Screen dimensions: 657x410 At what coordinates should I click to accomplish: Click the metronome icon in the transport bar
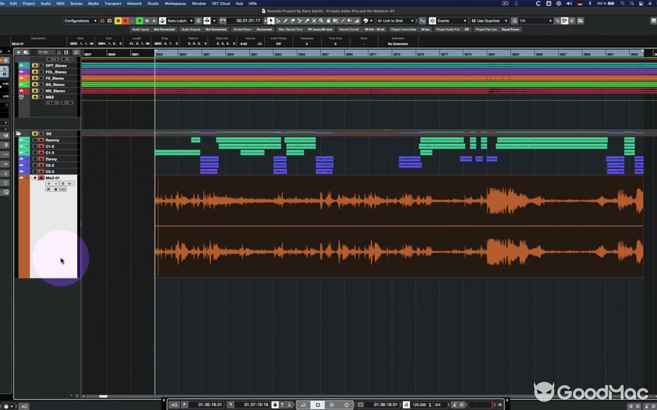(455, 404)
